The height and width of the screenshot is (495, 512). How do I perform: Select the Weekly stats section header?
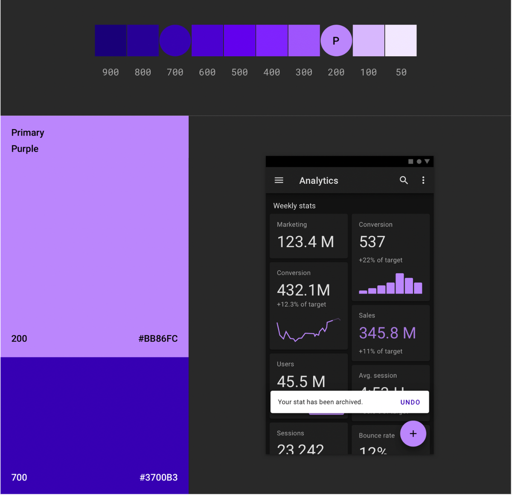[x=294, y=206]
